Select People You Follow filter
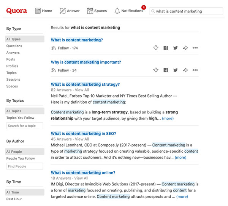The height and width of the screenshot is (206, 228). pos(21,158)
